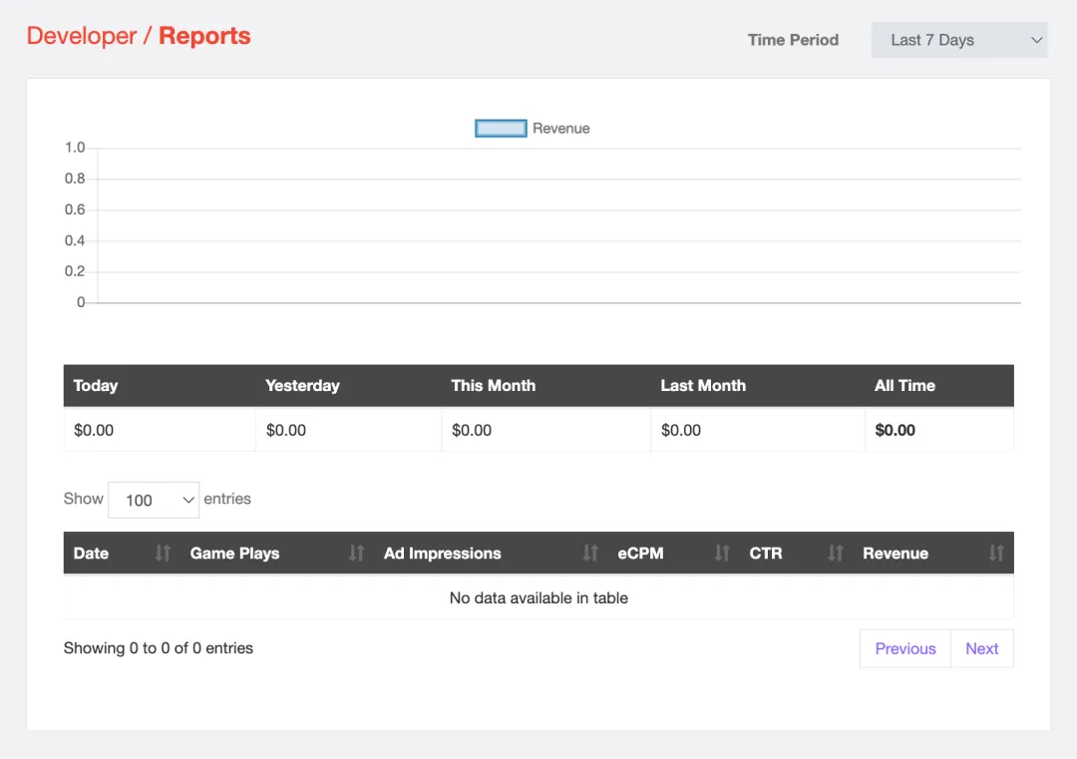Click the 0.6 y-axis label
The width and height of the screenshot is (1077, 759).
pos(75,209)
